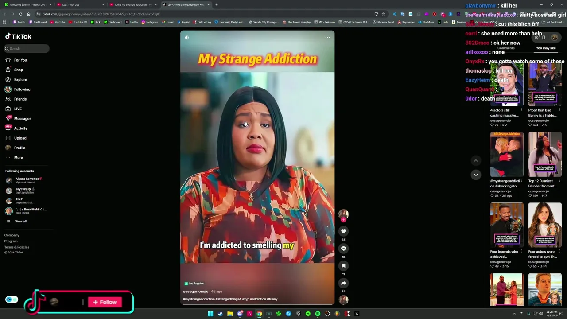
Task: Switch to the You may like tab
Action: click(546, 48)
